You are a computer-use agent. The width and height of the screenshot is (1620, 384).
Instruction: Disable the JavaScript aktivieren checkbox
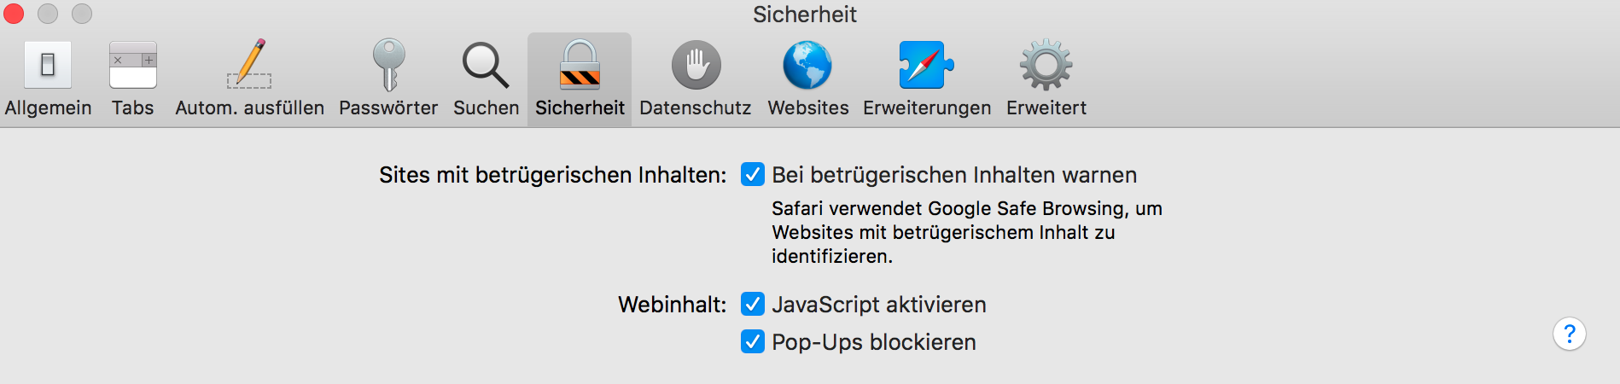tap(753, 305)
